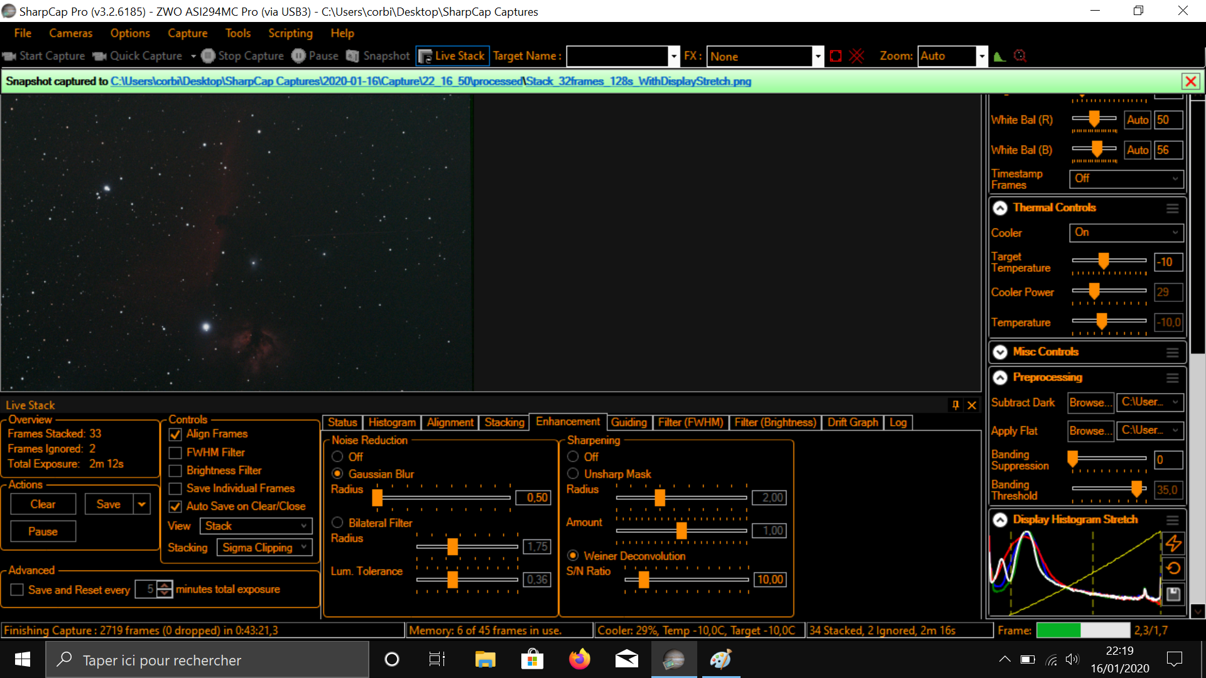
Task: Open Preprocessing panel options menu
Action: click(x=1172, y=378)
